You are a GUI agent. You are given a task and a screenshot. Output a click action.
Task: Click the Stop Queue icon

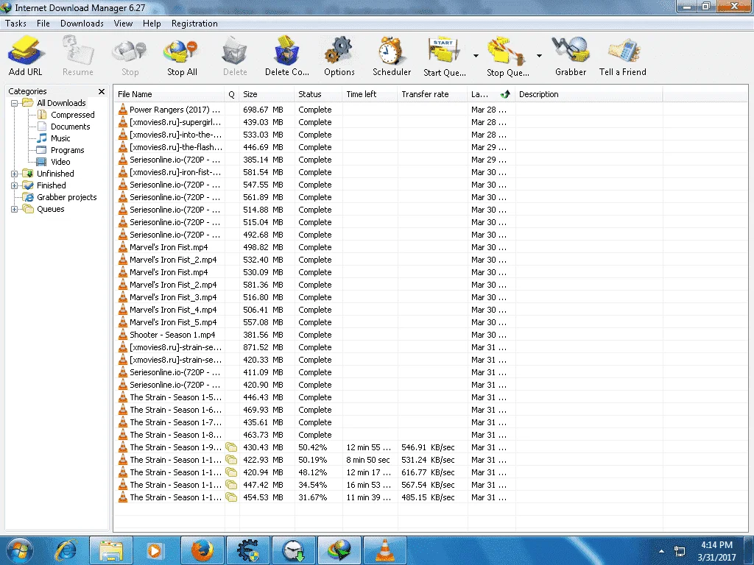(x=507, y=56)
